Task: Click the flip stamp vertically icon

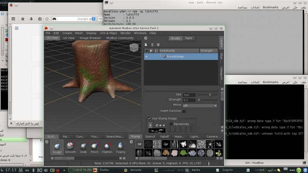Action: [x=164, y=125]
